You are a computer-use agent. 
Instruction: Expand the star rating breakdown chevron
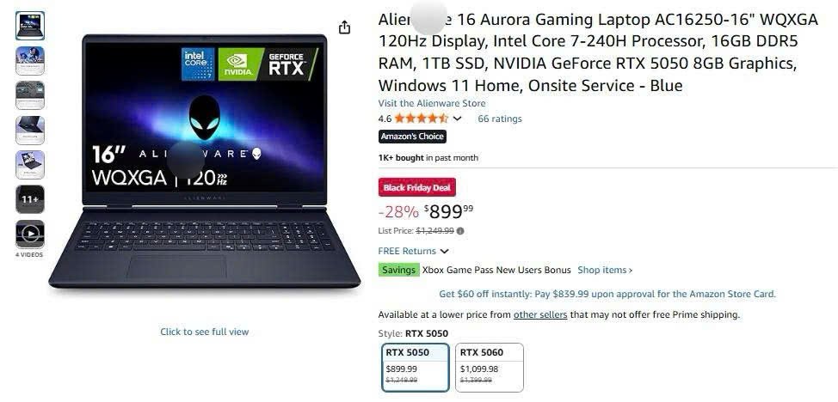[x=457, y=119]
